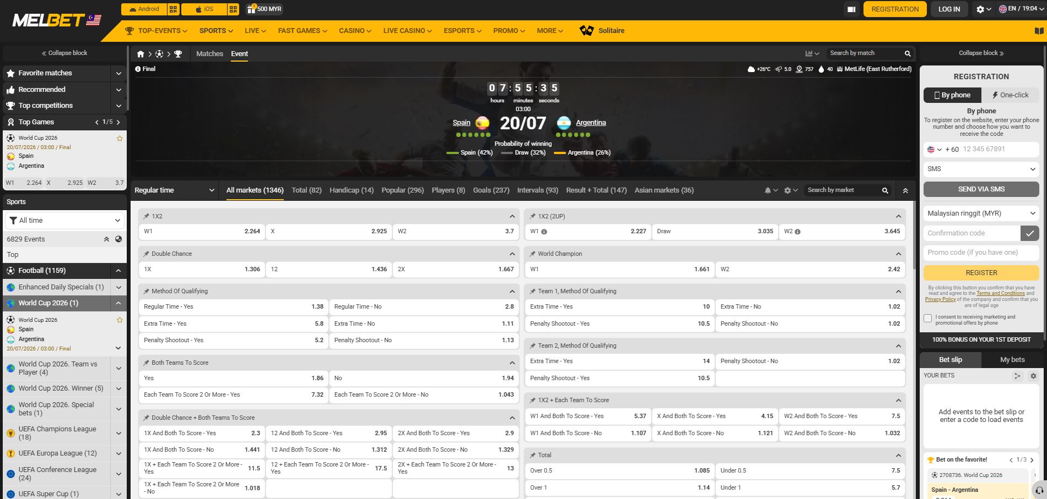Click the Argentina flag icon in match header

(563, 123)
